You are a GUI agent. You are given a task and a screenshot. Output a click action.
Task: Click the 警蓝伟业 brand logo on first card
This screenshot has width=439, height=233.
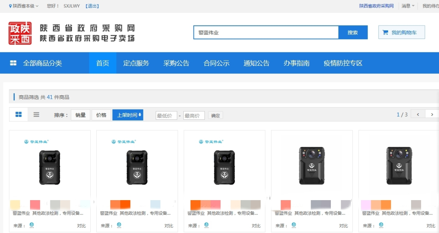[x=37, y=142]
